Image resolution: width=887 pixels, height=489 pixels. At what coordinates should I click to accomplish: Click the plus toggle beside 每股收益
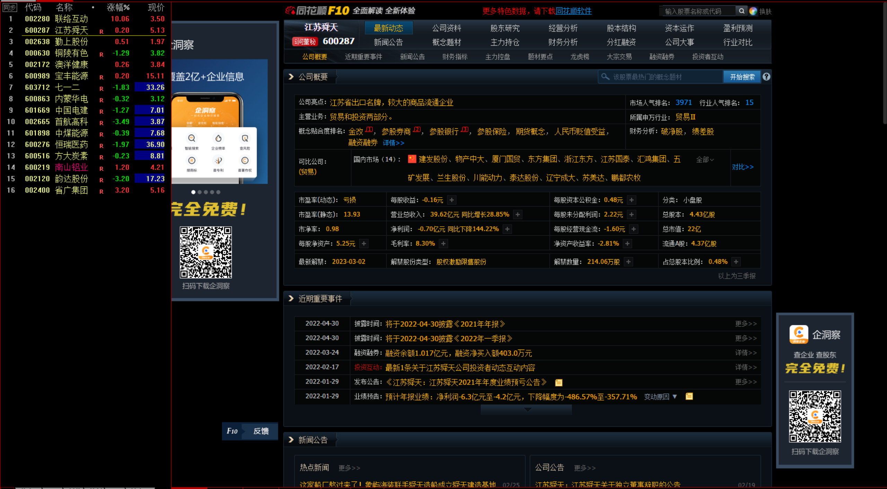[x=452, y=200]
